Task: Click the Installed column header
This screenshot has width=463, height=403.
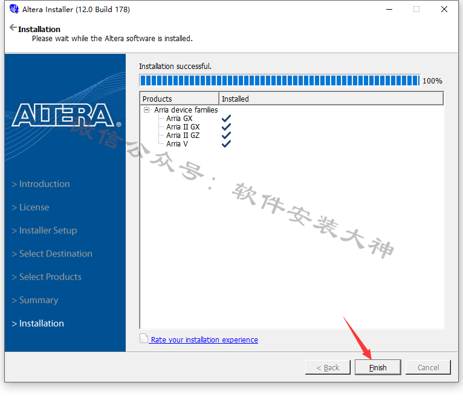Action: tap(331, 99)
